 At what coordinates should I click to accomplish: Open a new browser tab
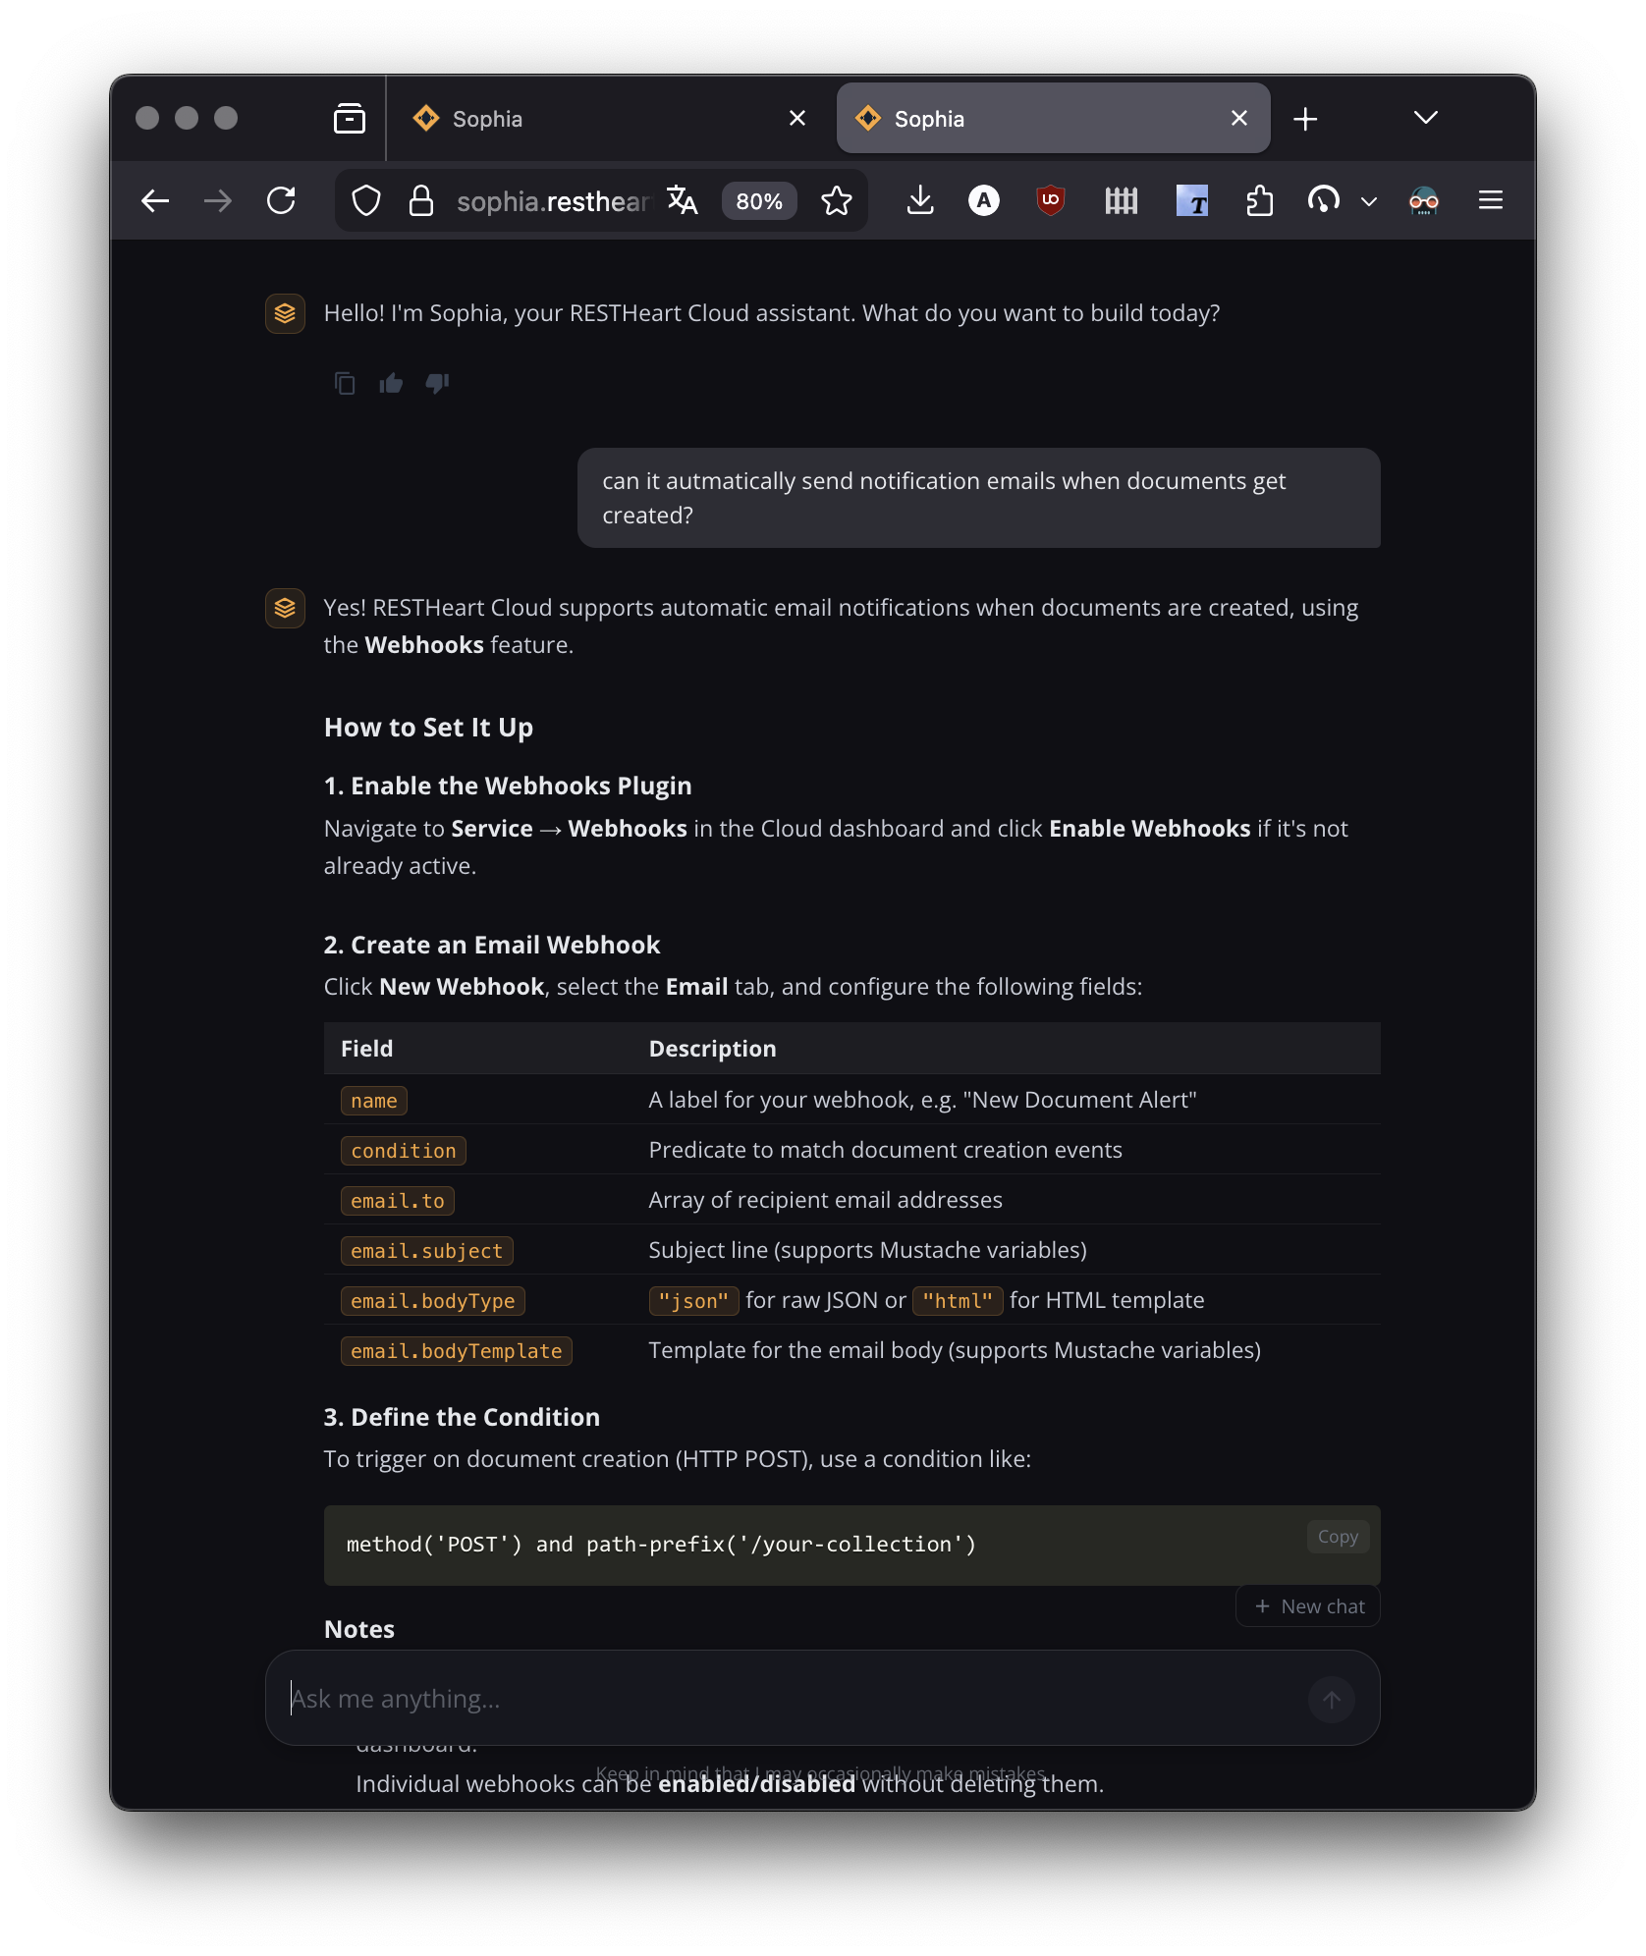pos(1306,118)
